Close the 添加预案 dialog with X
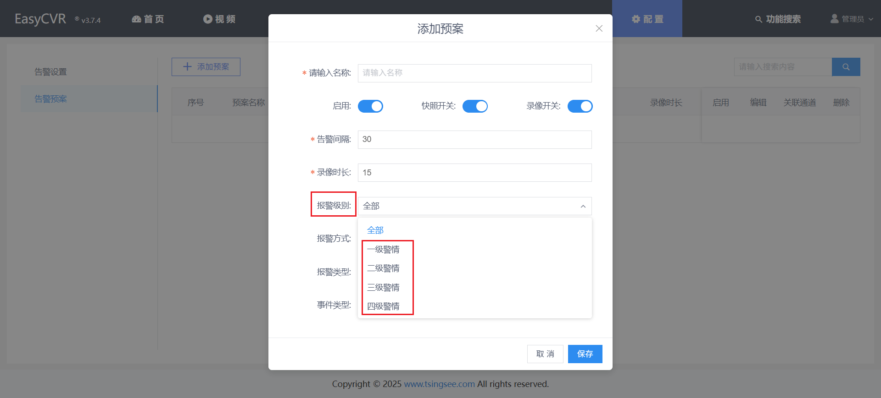 (x=599, y=28)
